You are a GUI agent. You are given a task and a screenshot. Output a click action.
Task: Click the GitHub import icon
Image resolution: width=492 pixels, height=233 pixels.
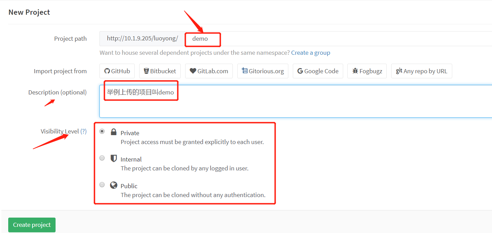click(x=108, y=71)
